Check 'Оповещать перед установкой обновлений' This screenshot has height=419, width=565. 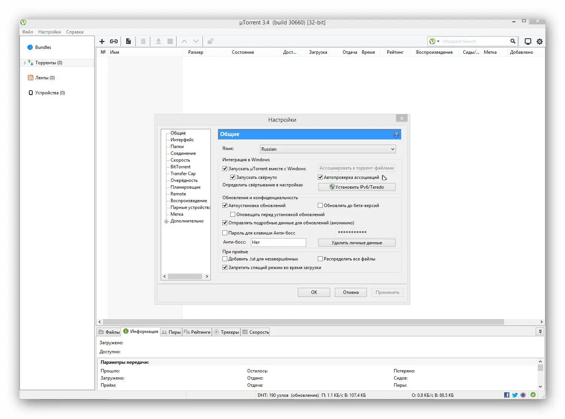[233, 215]
